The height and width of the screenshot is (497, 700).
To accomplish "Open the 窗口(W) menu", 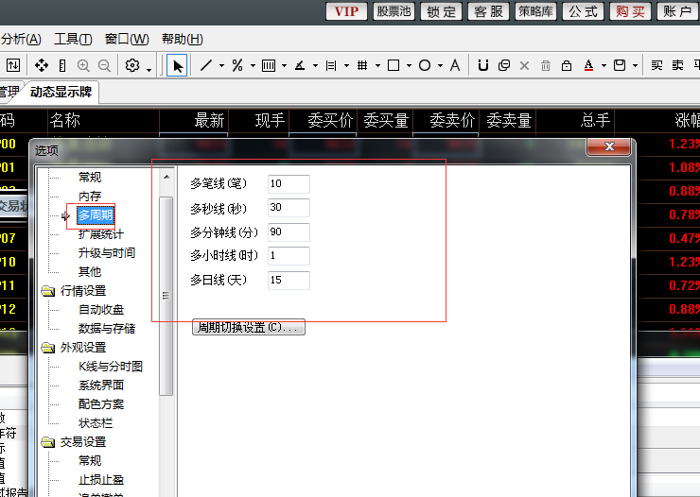I will (x=127, y=40).
